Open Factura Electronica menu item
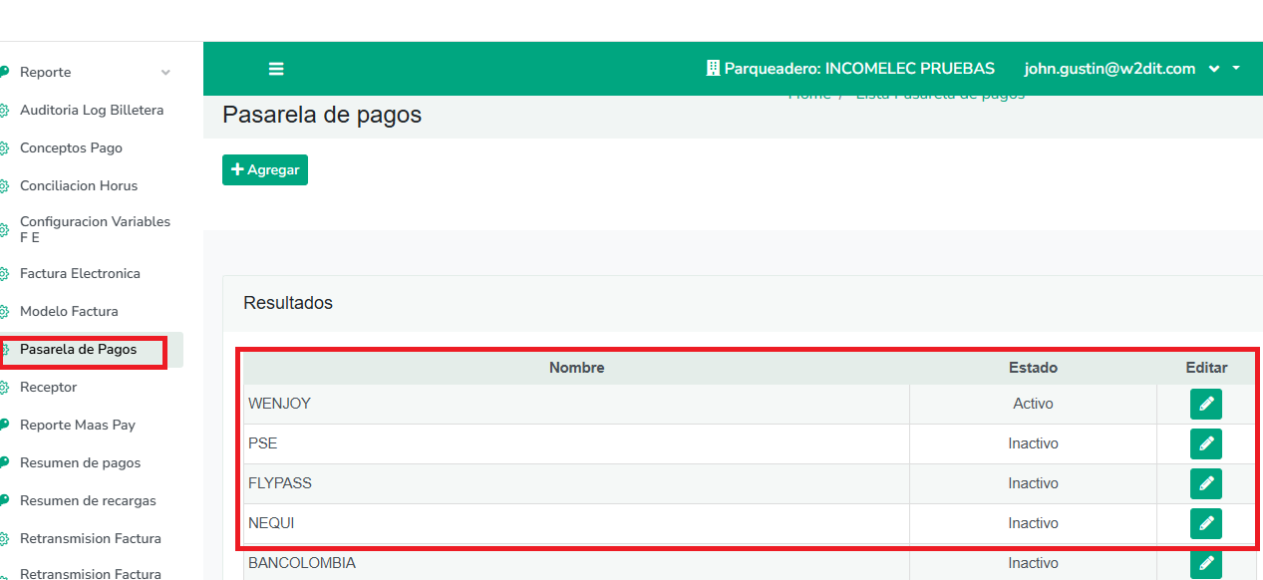 pos(80,274)
